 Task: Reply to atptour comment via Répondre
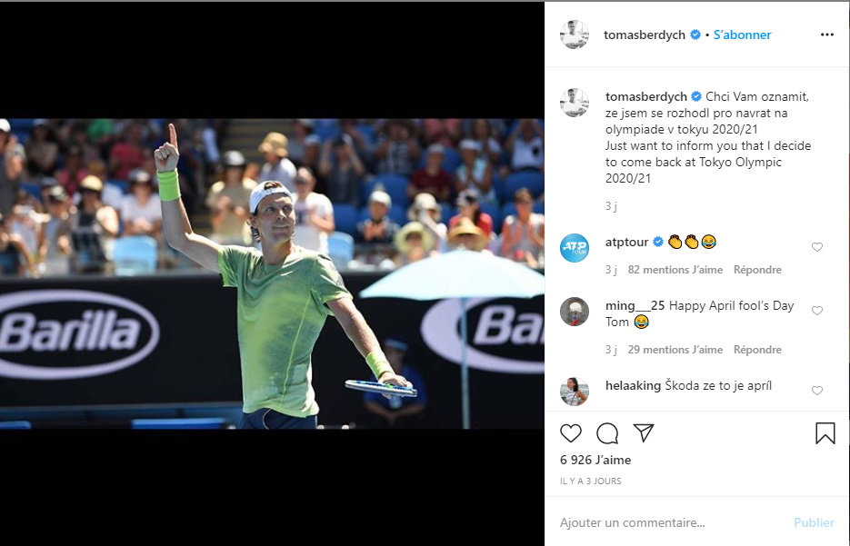tap(757, 270)
